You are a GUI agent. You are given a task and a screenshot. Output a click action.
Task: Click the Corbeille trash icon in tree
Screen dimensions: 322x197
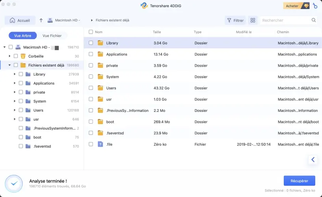(23, 56)
